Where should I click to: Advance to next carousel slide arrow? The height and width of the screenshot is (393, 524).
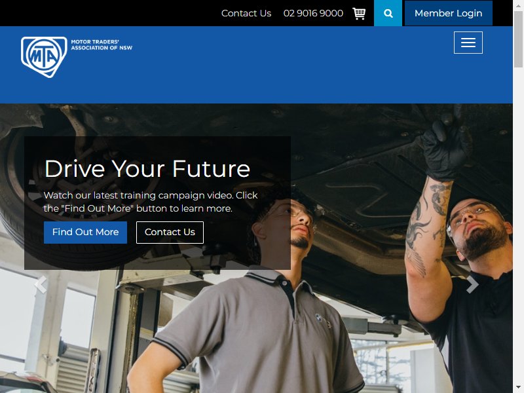click(x=472, y=285)
